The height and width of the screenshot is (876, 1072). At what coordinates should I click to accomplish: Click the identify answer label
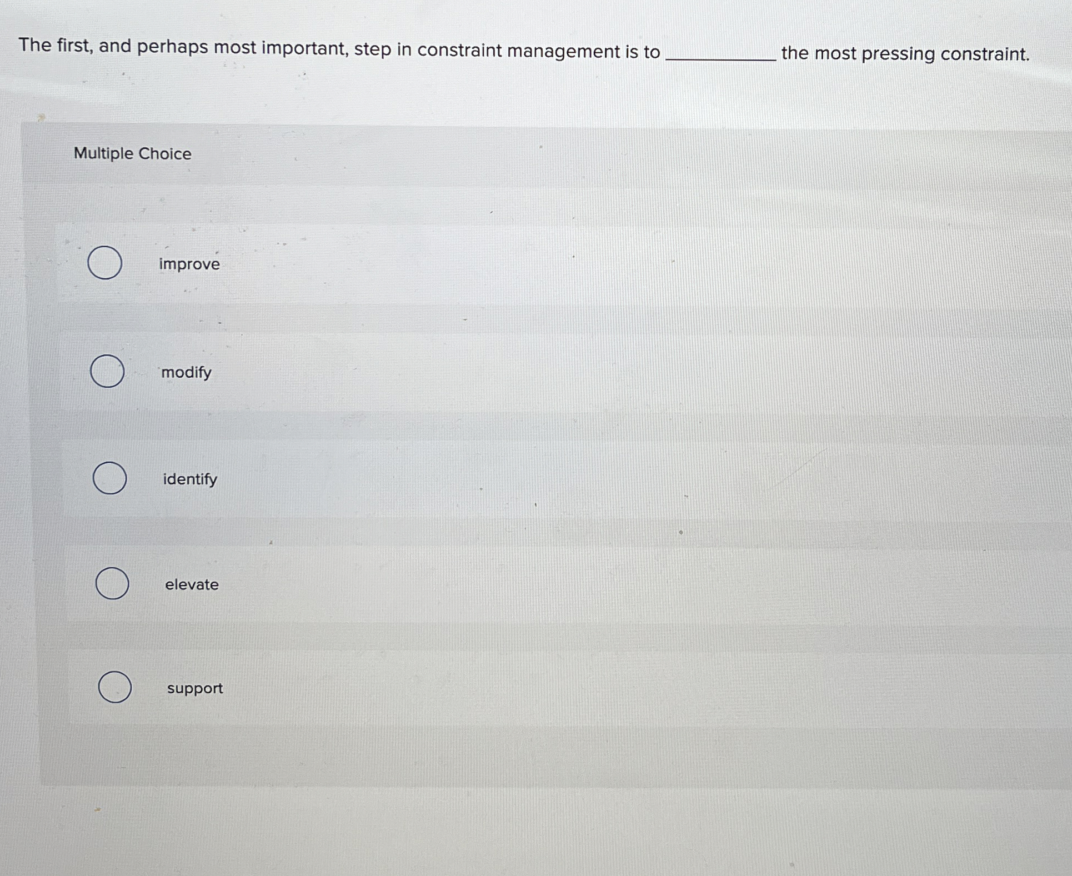pos(189,479)
